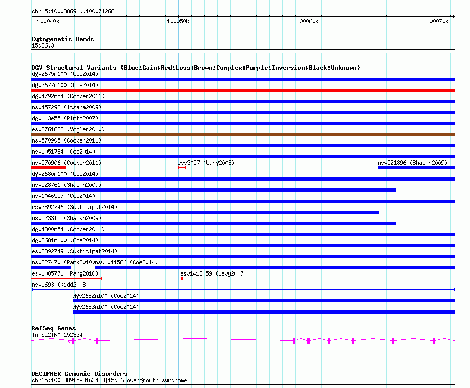Click the TARSL2 exon left of 100060k line
Screen dimensions: 470x388
coord(294,341)
